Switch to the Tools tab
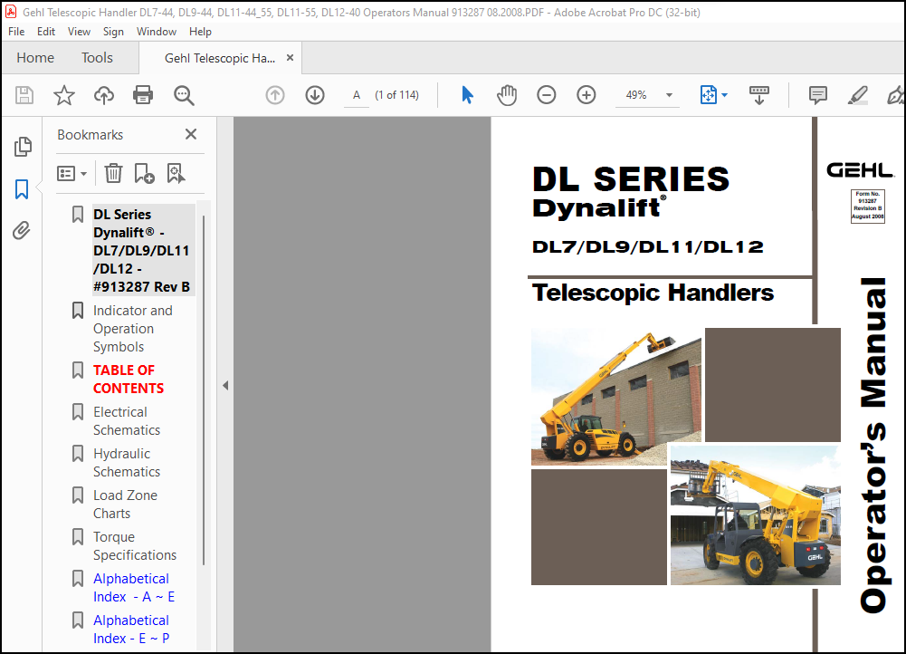Screen dimensions: 906x654 (97, 58)
